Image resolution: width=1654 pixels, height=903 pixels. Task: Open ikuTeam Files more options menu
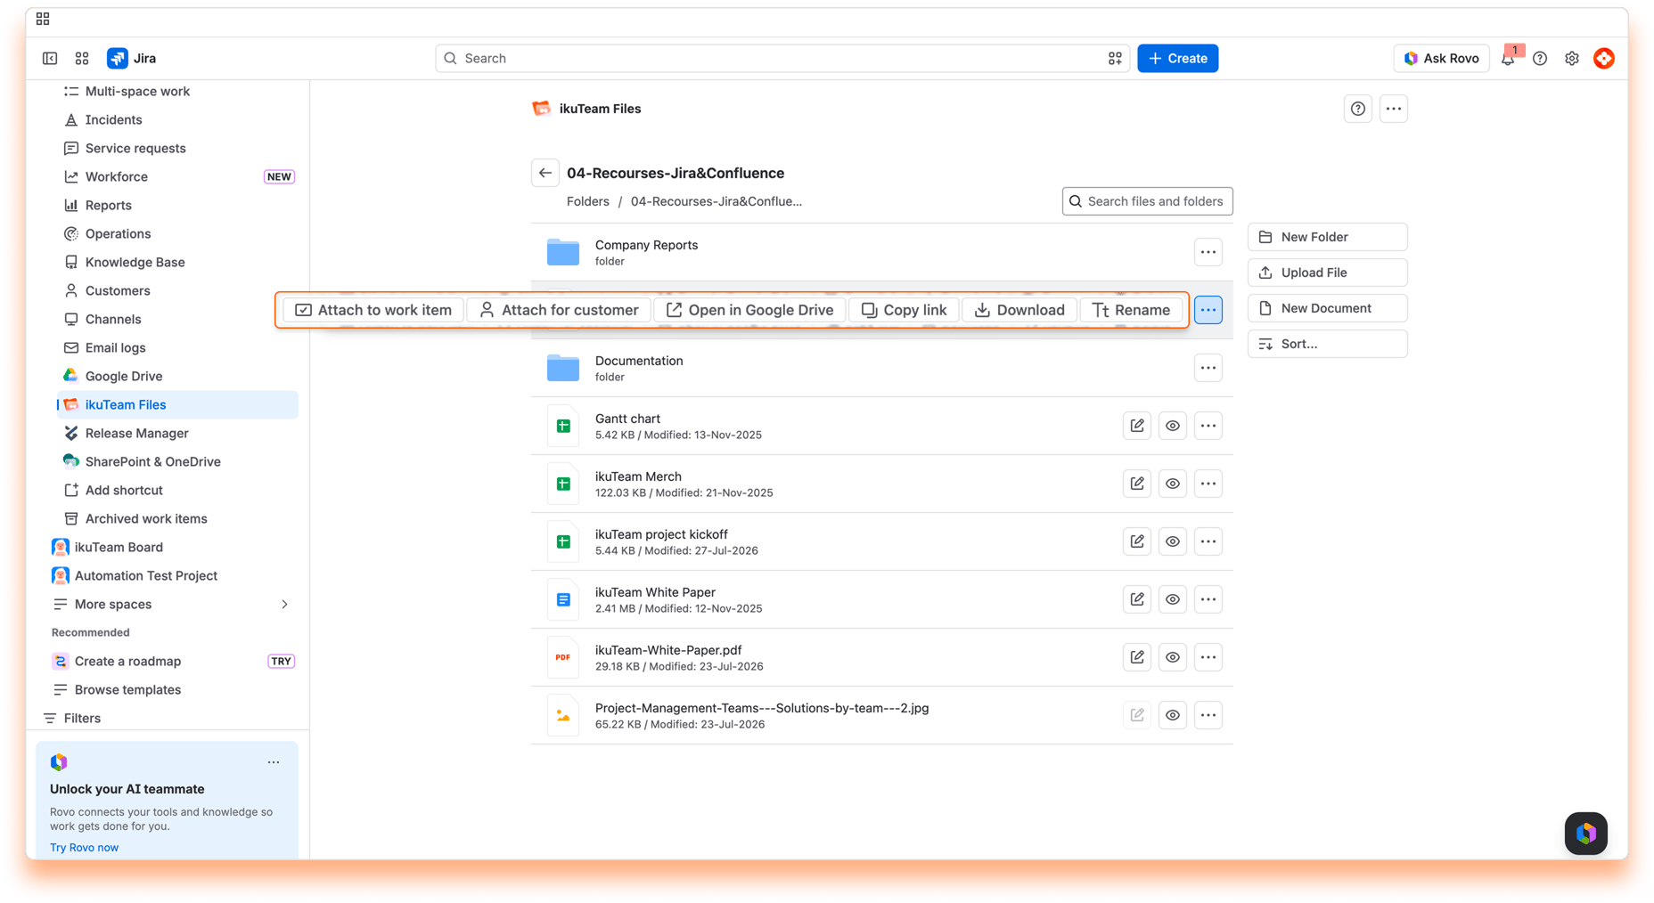click(1394, 109)
